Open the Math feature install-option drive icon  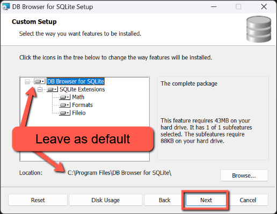(x=64, y=97)
